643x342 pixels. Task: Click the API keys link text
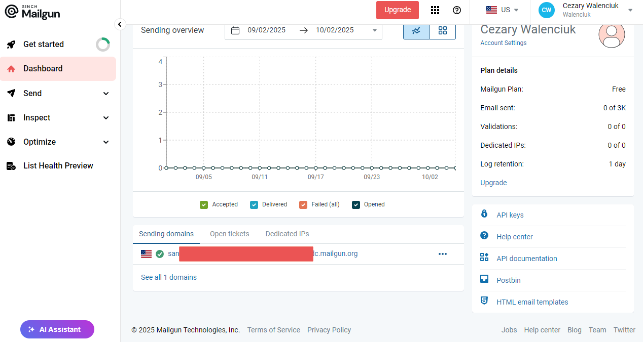click(x=510, y=215)
